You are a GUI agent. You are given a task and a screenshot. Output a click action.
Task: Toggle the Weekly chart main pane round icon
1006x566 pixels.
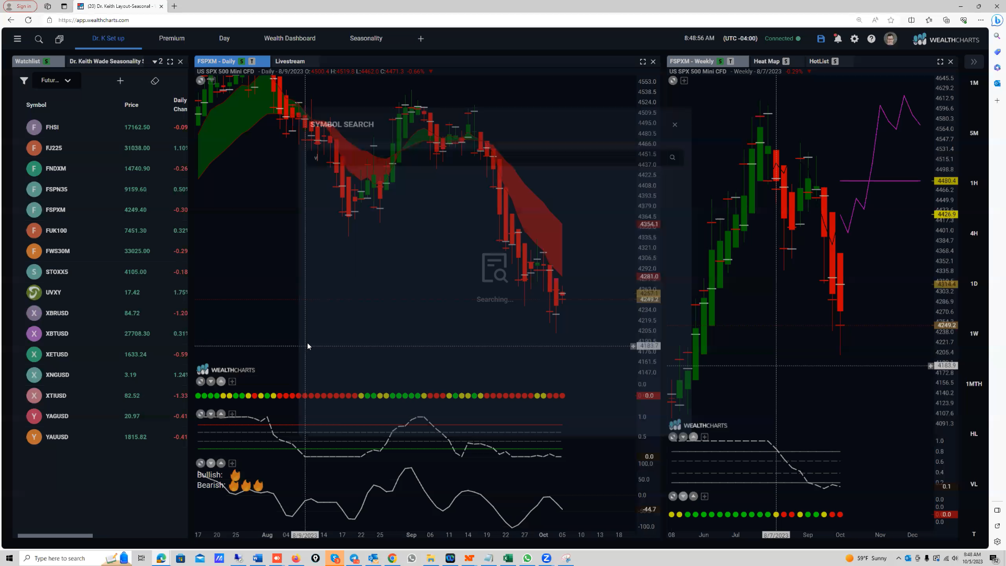coord(673,81)
